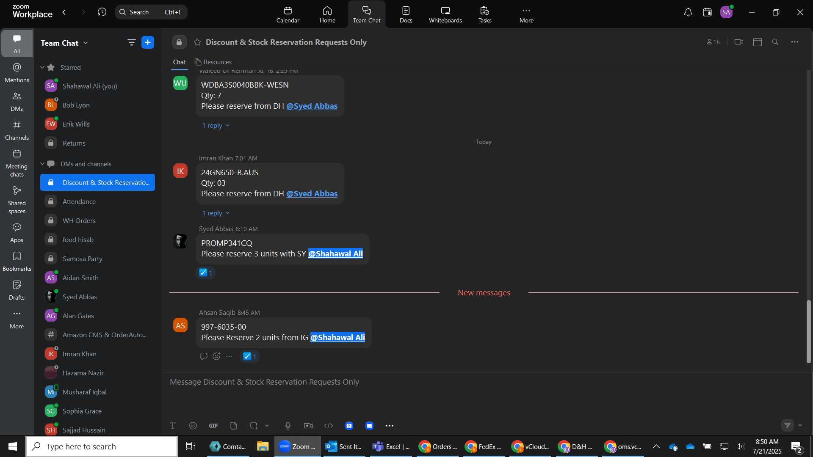
Task: Collapse the Starred section
Action: [42, 67]
